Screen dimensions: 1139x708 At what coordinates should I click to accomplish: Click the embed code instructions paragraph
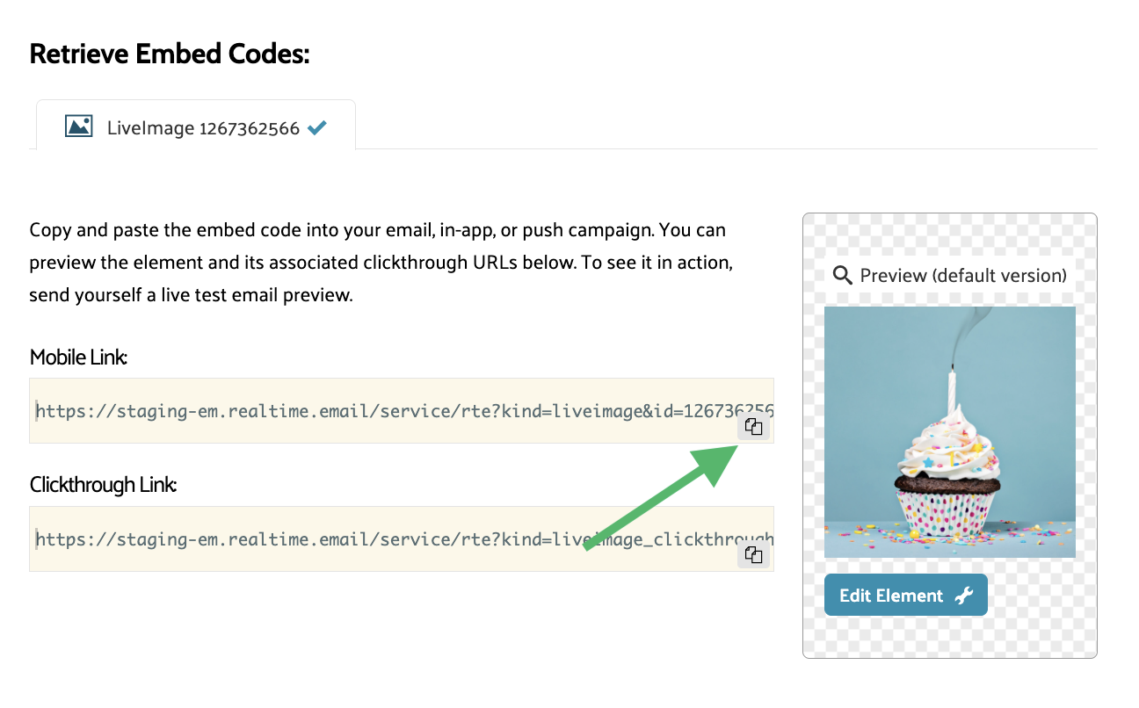(380, 263)
